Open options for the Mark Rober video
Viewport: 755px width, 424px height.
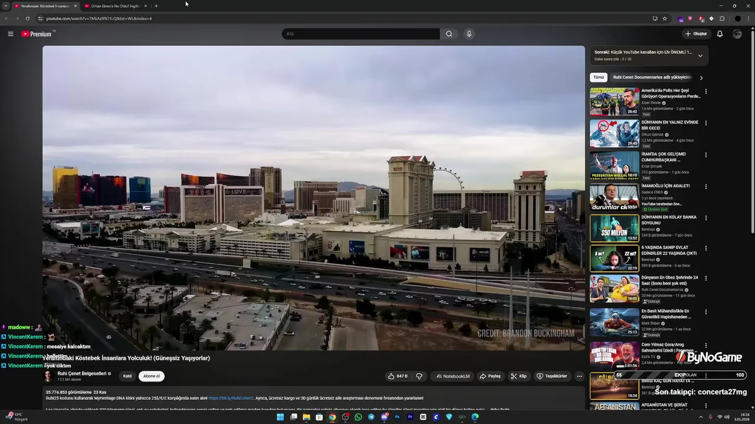coord(706,312)
